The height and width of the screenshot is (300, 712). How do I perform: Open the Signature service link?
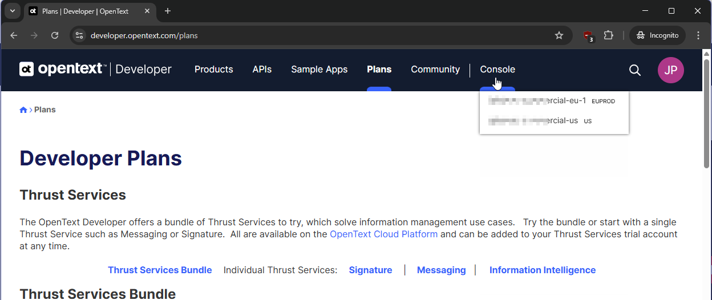(x=371, y=270)
